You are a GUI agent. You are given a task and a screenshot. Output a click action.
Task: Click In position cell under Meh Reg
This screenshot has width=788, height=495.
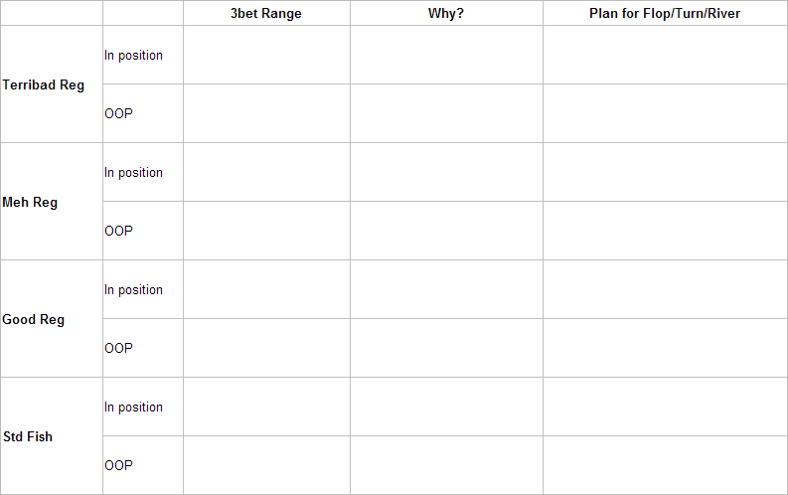tap(143, 172)
